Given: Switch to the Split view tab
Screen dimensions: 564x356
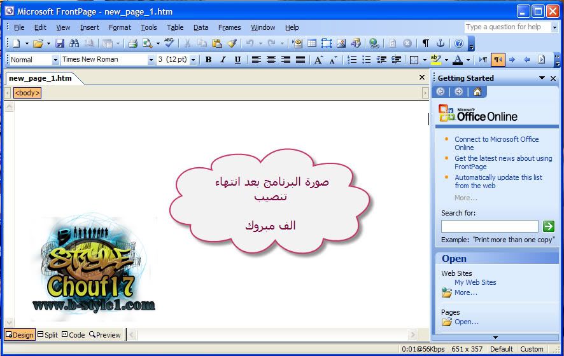Looking at the screenshot, I should pyautogui.click(x=48, y=335).
